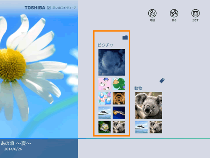
Task: Select the dolphin thumbnail under 動物
Action: point(142,127)
